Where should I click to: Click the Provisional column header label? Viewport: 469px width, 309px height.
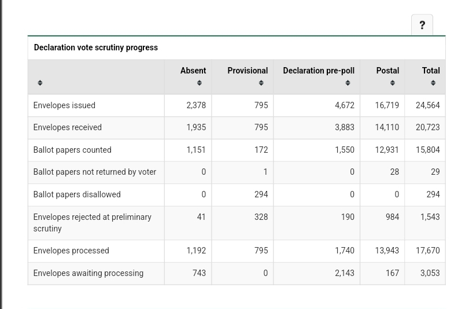pos(247,71)
